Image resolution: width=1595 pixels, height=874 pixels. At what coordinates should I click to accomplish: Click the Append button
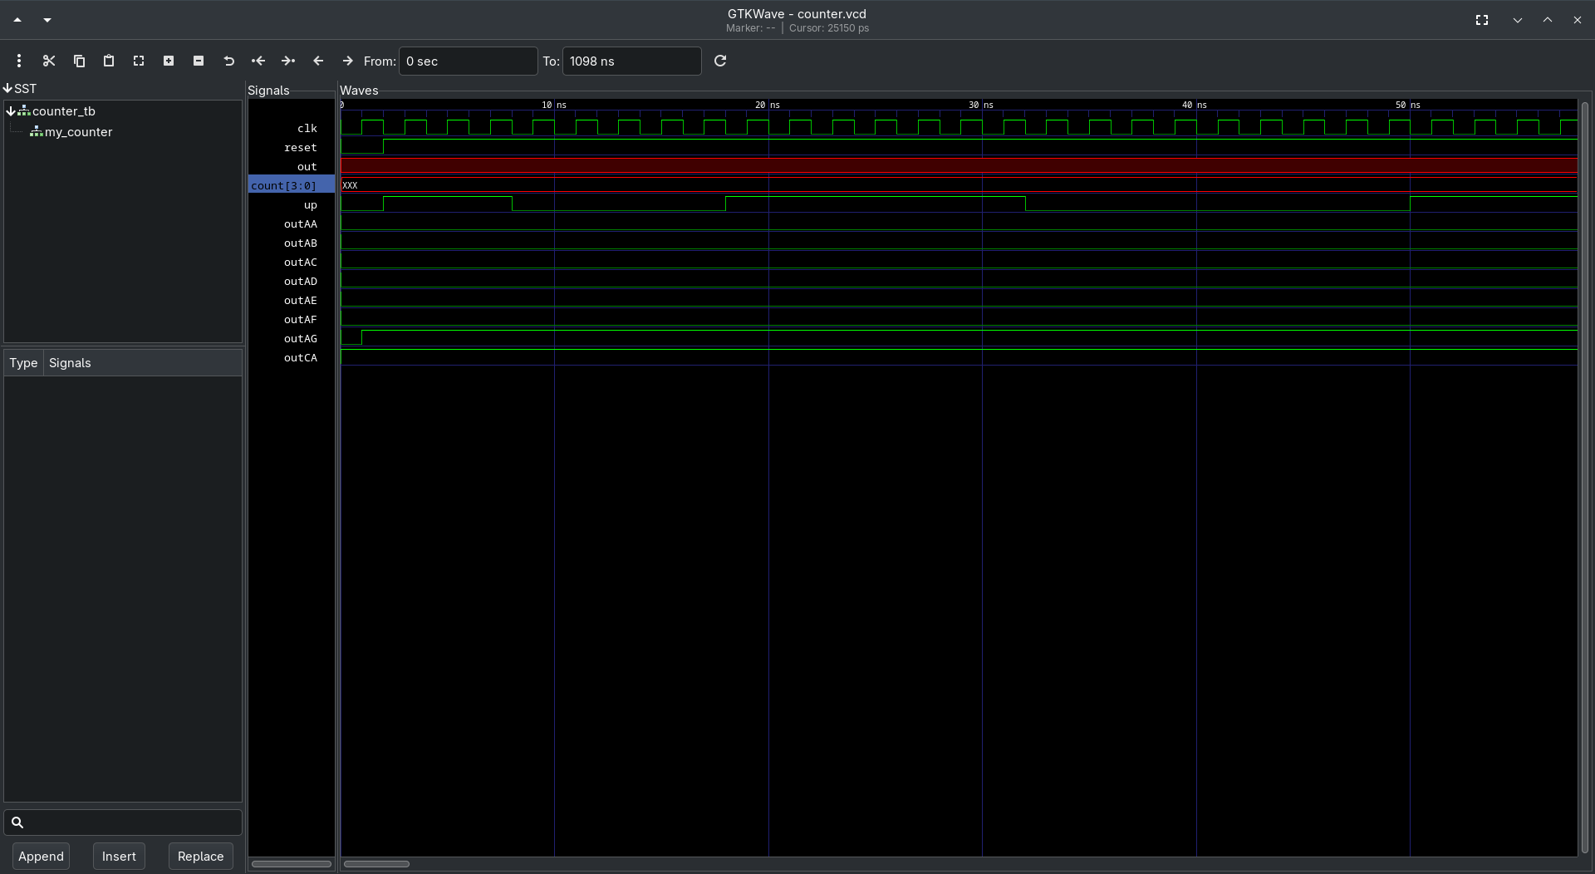coord(41,857)
